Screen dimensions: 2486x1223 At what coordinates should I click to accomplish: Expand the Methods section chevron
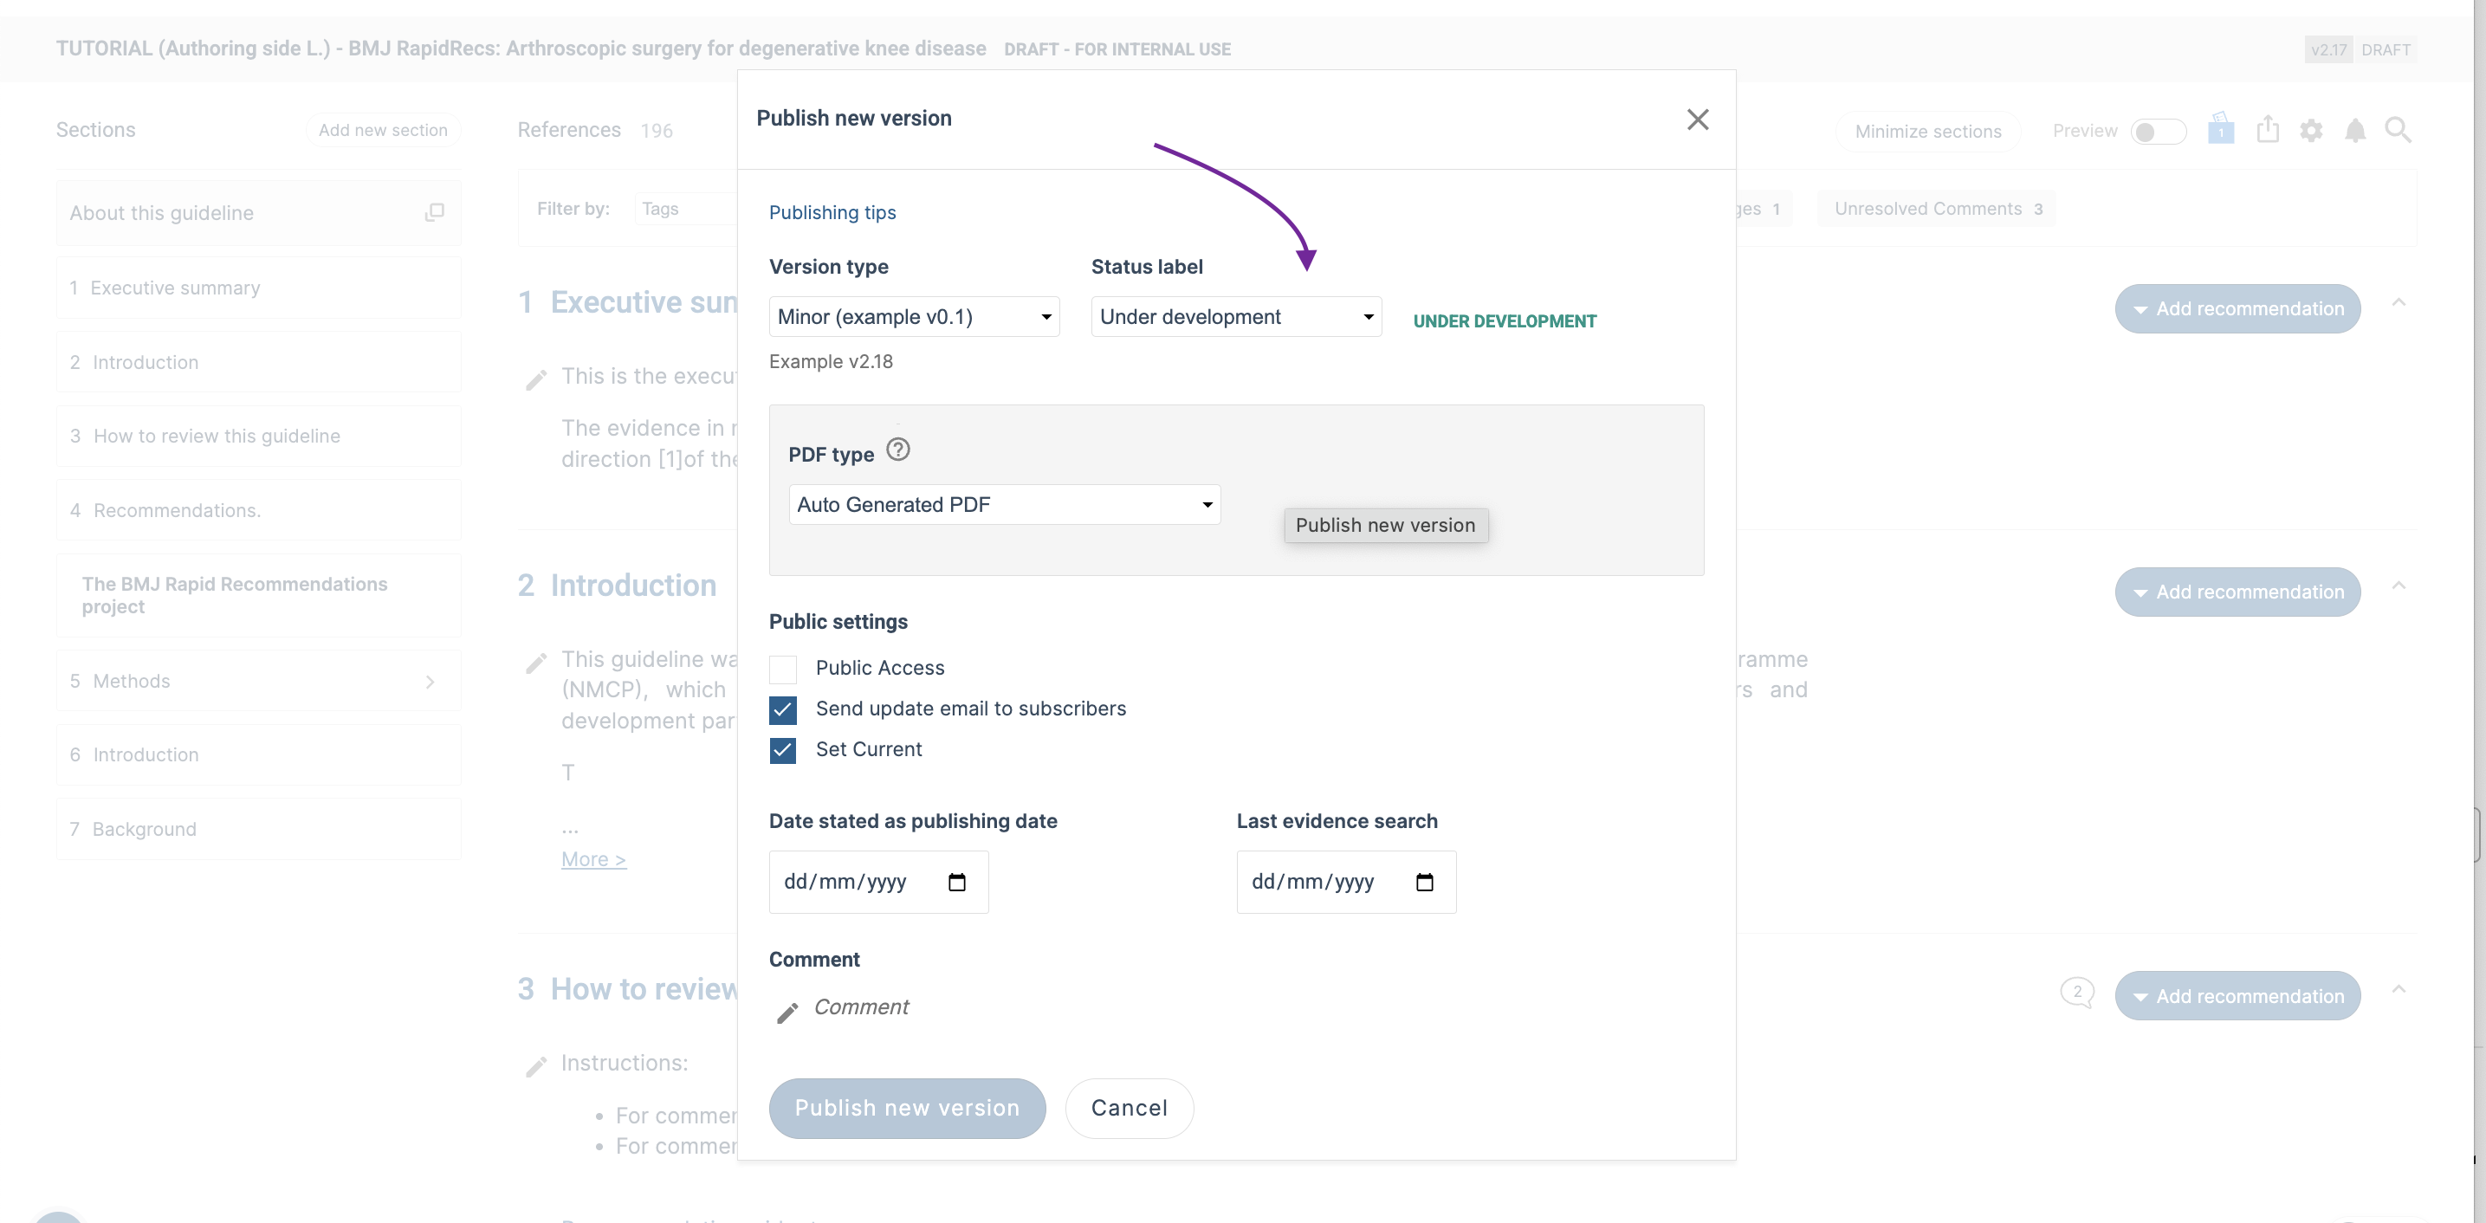pos(431,682)
